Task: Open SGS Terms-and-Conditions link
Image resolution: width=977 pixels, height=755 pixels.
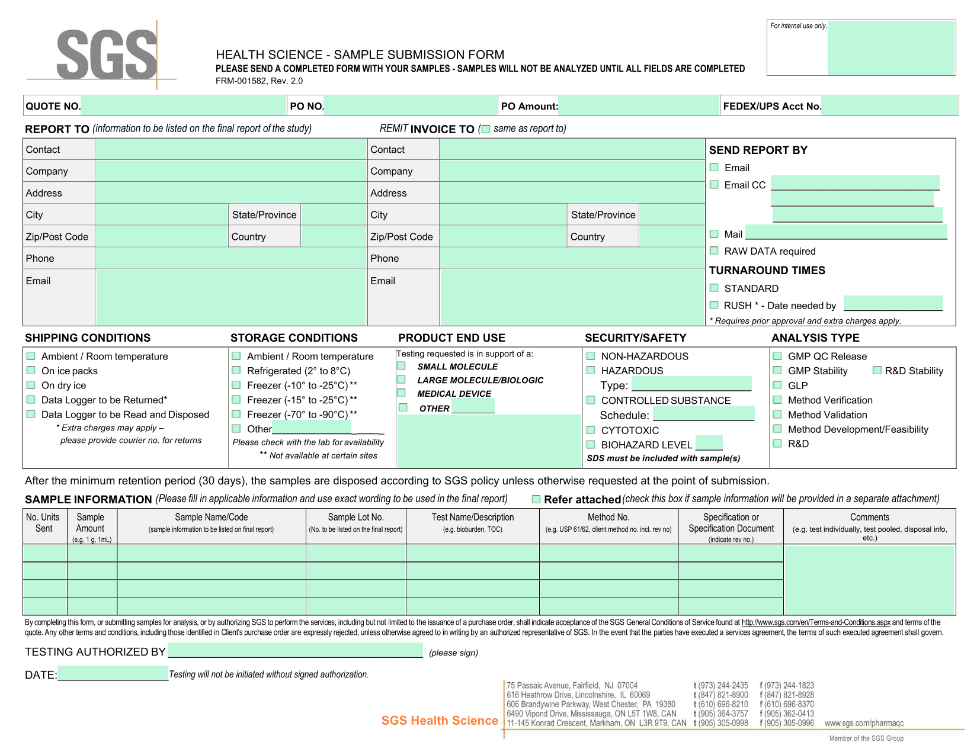Action: click(816, 622)
